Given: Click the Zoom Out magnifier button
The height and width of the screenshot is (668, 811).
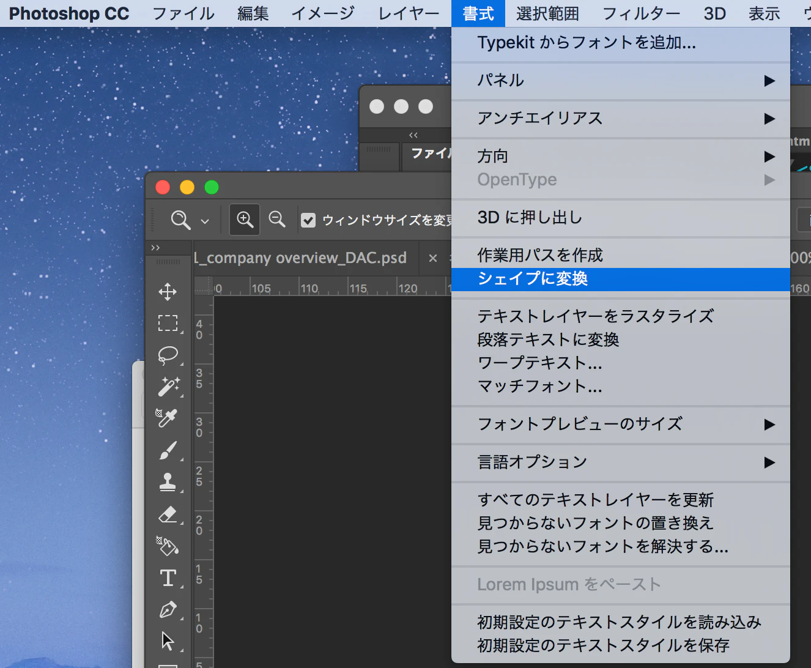Looking at the screenshot, I should tap(277, 220).
